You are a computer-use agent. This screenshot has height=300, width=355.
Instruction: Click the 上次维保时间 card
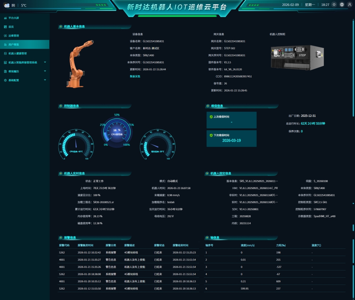231,120
